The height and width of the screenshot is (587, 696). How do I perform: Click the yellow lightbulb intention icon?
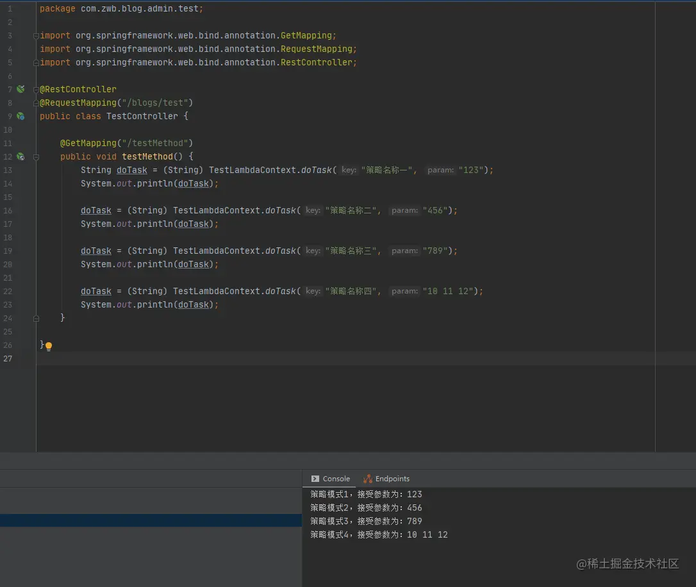point(48,346)
